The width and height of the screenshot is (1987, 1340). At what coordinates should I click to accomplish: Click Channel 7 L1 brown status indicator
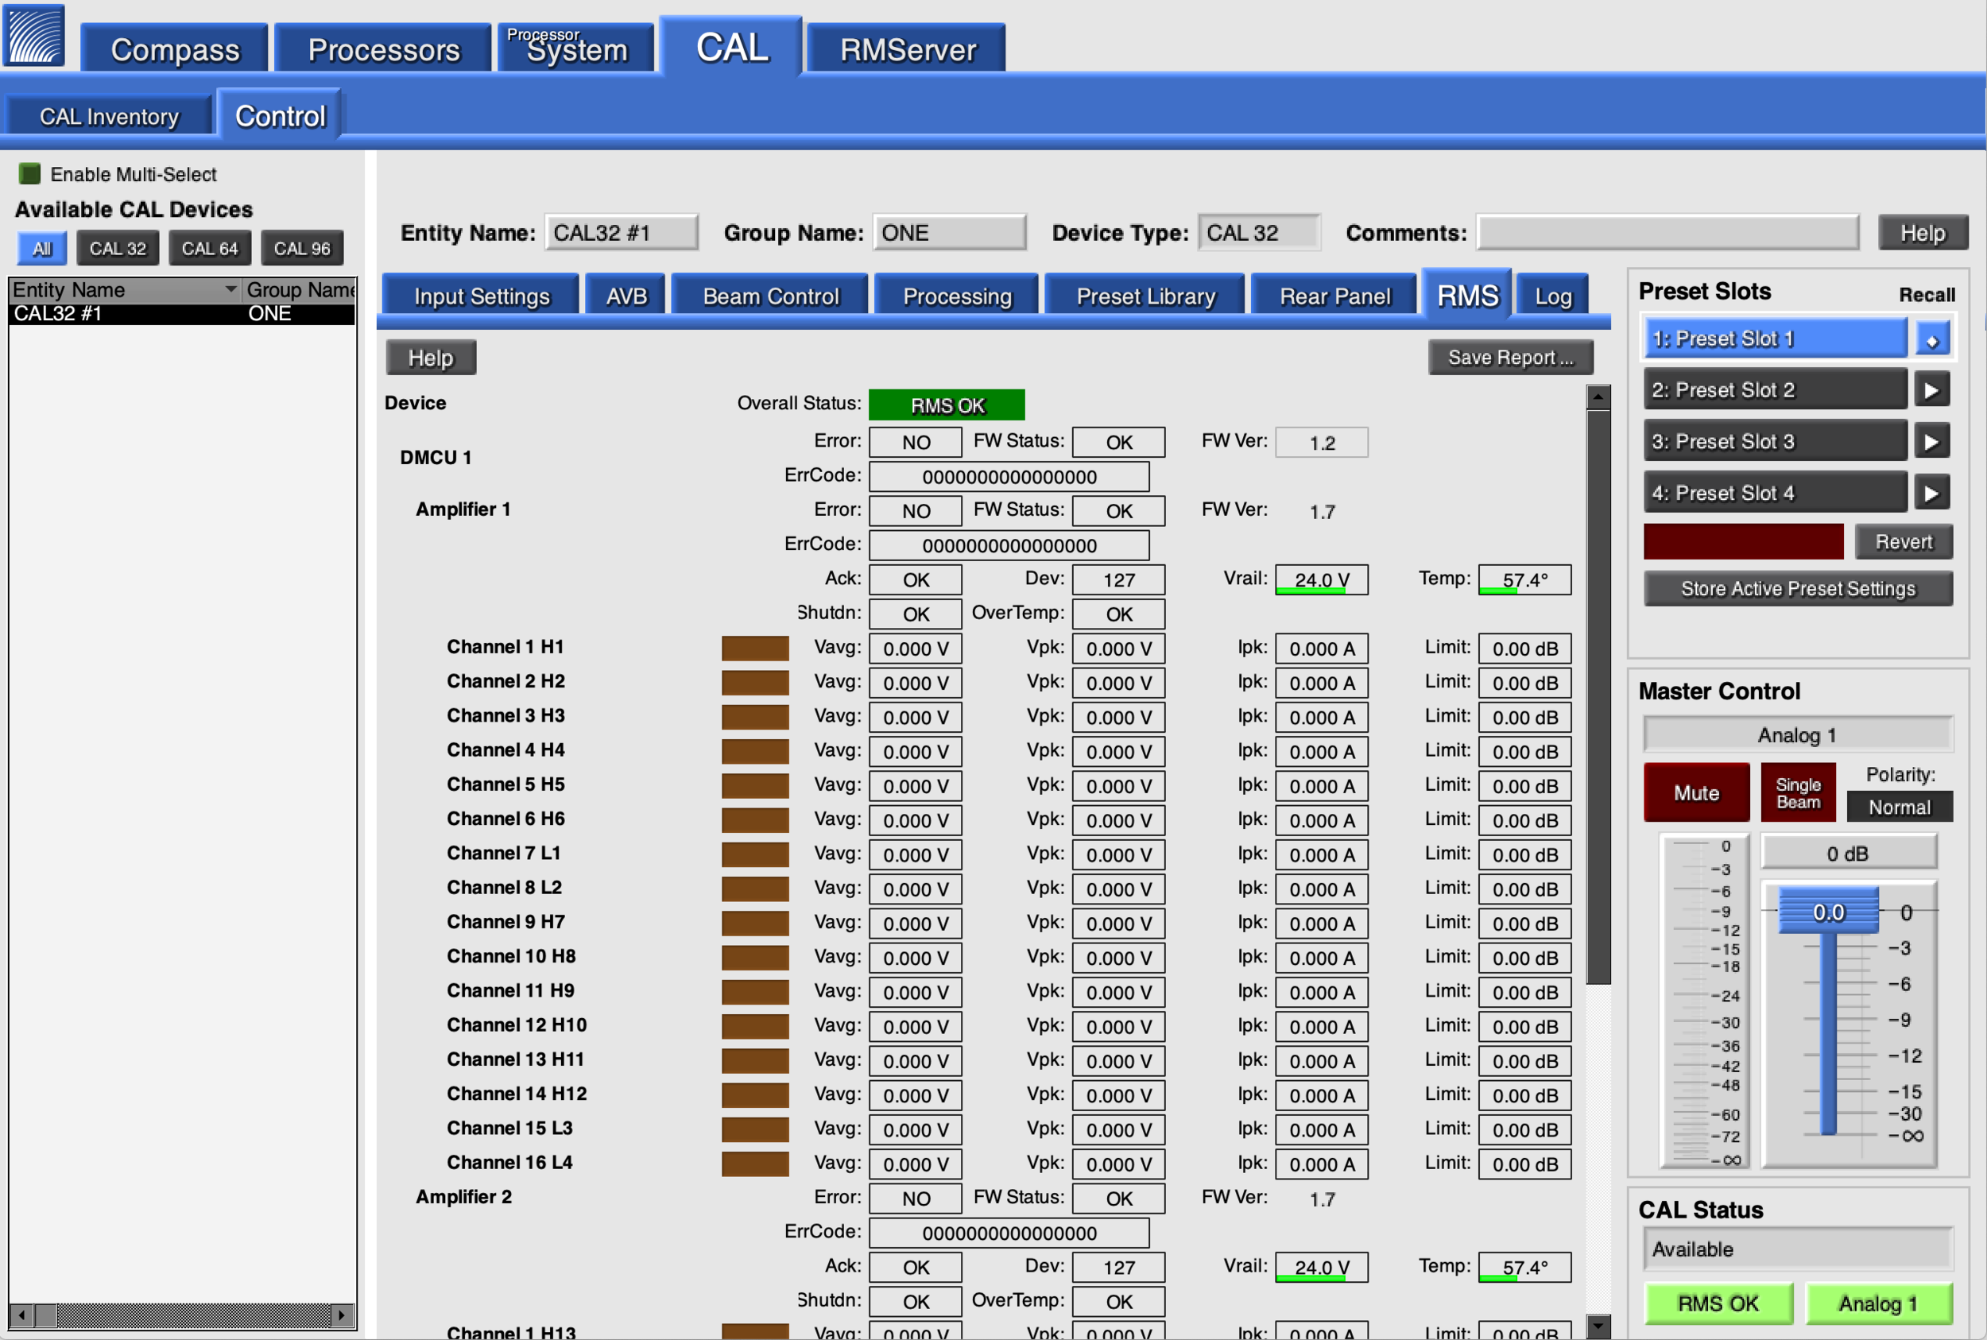click(x=754, y=854)
